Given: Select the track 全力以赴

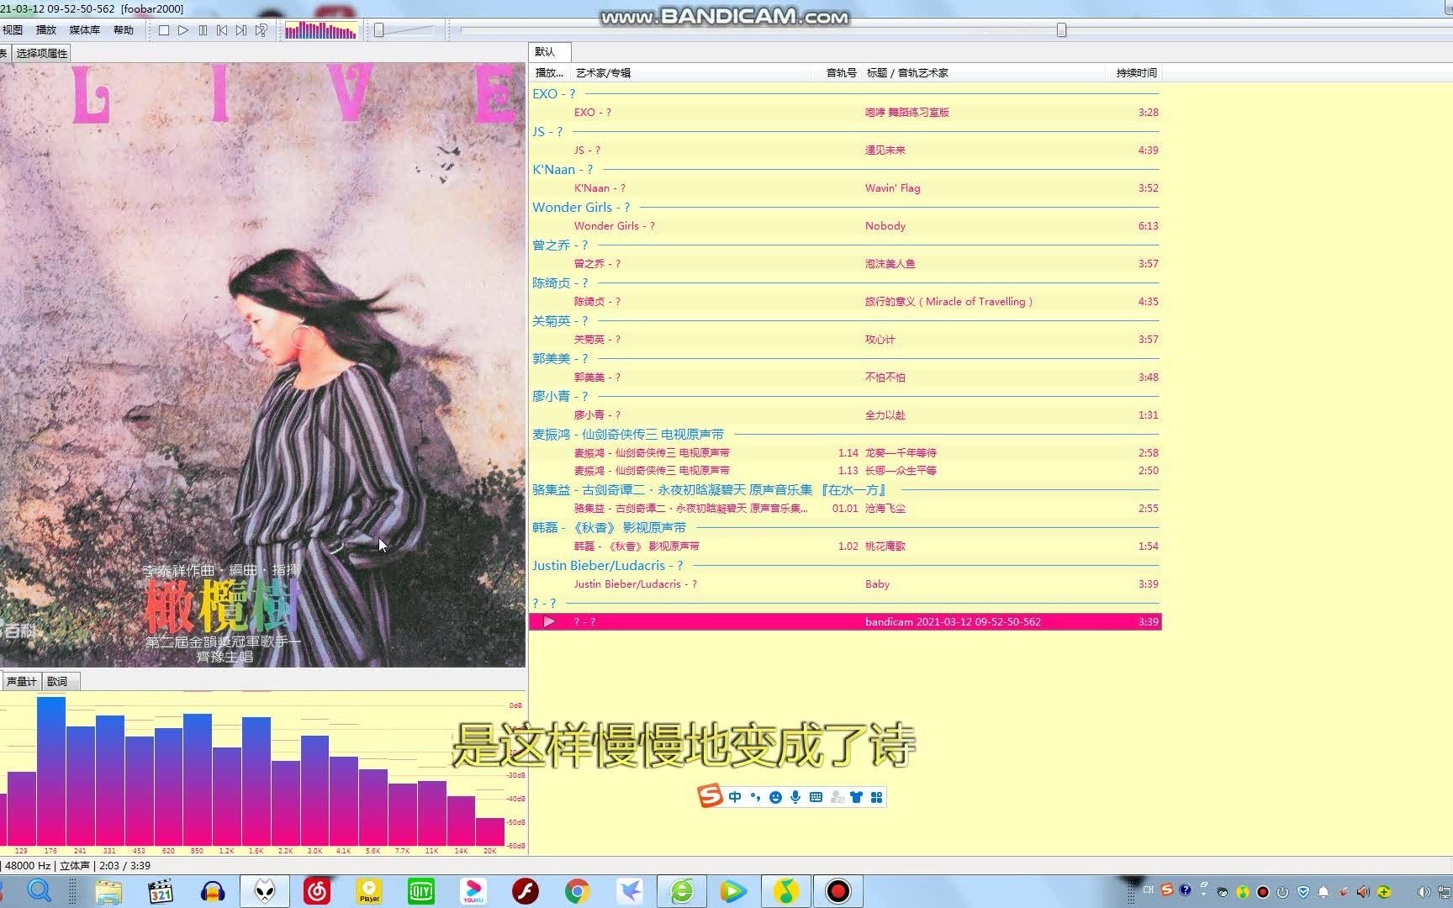Looking at the screenshot, I should pyautogui.click(x=845, y=415).
